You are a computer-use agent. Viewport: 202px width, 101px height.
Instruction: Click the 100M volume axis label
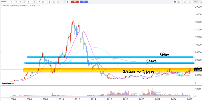tap(198, 89)
